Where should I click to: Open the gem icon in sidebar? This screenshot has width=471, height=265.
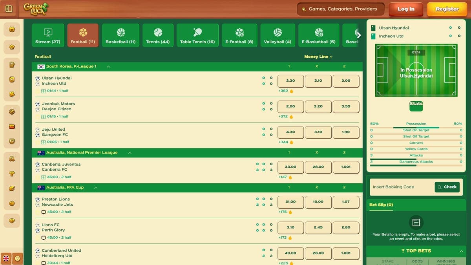click(x=12, y=221)
